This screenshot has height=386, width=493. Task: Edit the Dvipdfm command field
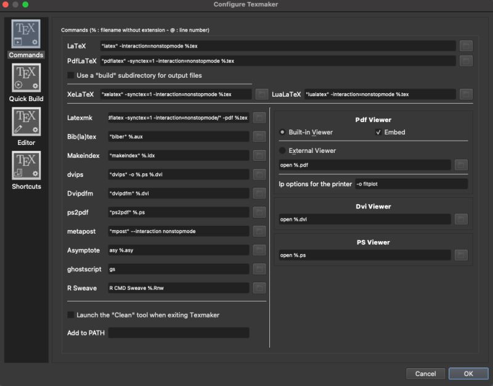pos(179,193)
